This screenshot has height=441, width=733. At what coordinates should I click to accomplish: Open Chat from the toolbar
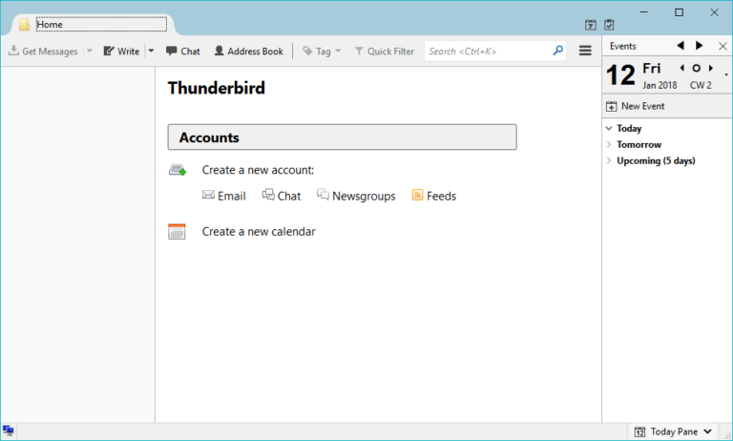pos(182,52)
